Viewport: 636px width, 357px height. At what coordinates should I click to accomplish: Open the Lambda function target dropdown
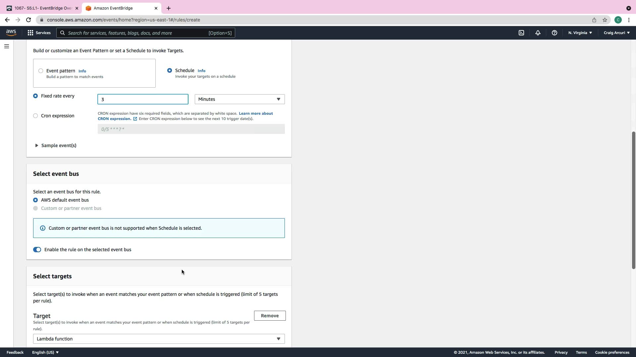click(159, 339)
